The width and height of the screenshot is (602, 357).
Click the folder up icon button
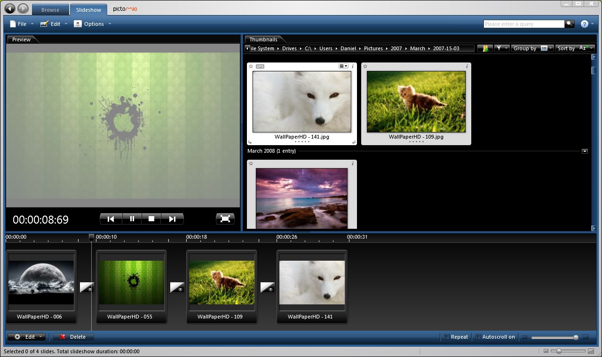[x=485, y=48]
